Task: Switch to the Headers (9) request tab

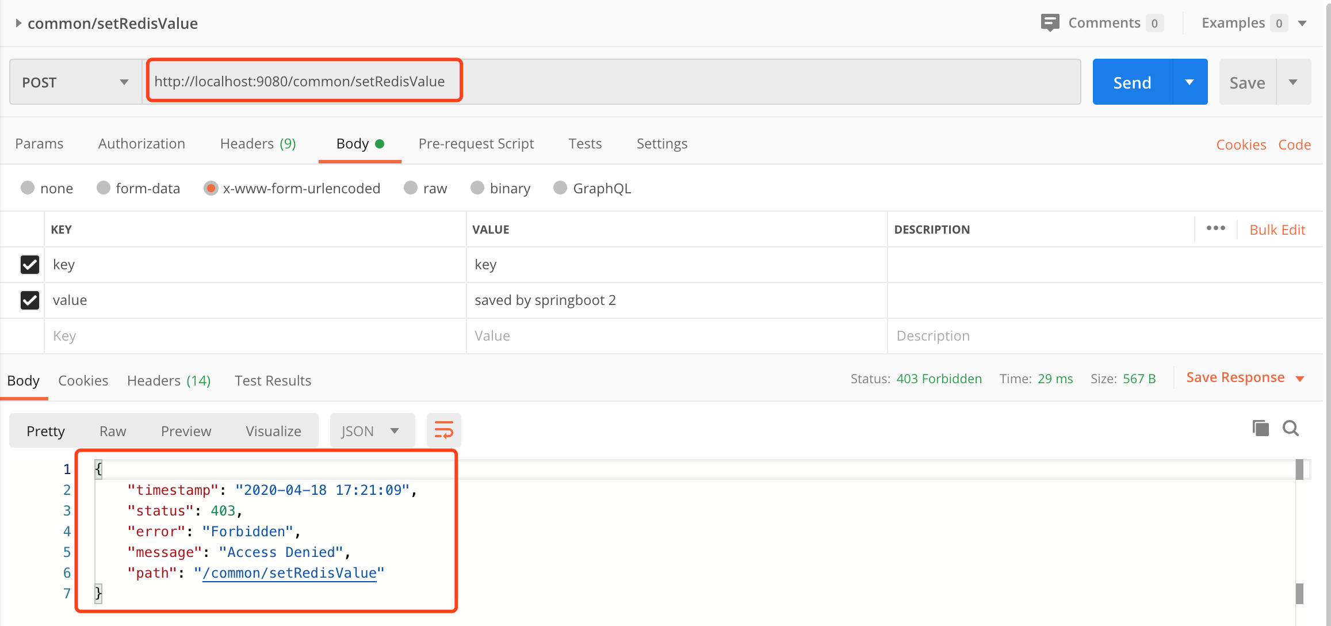Action: coord(258,144)
